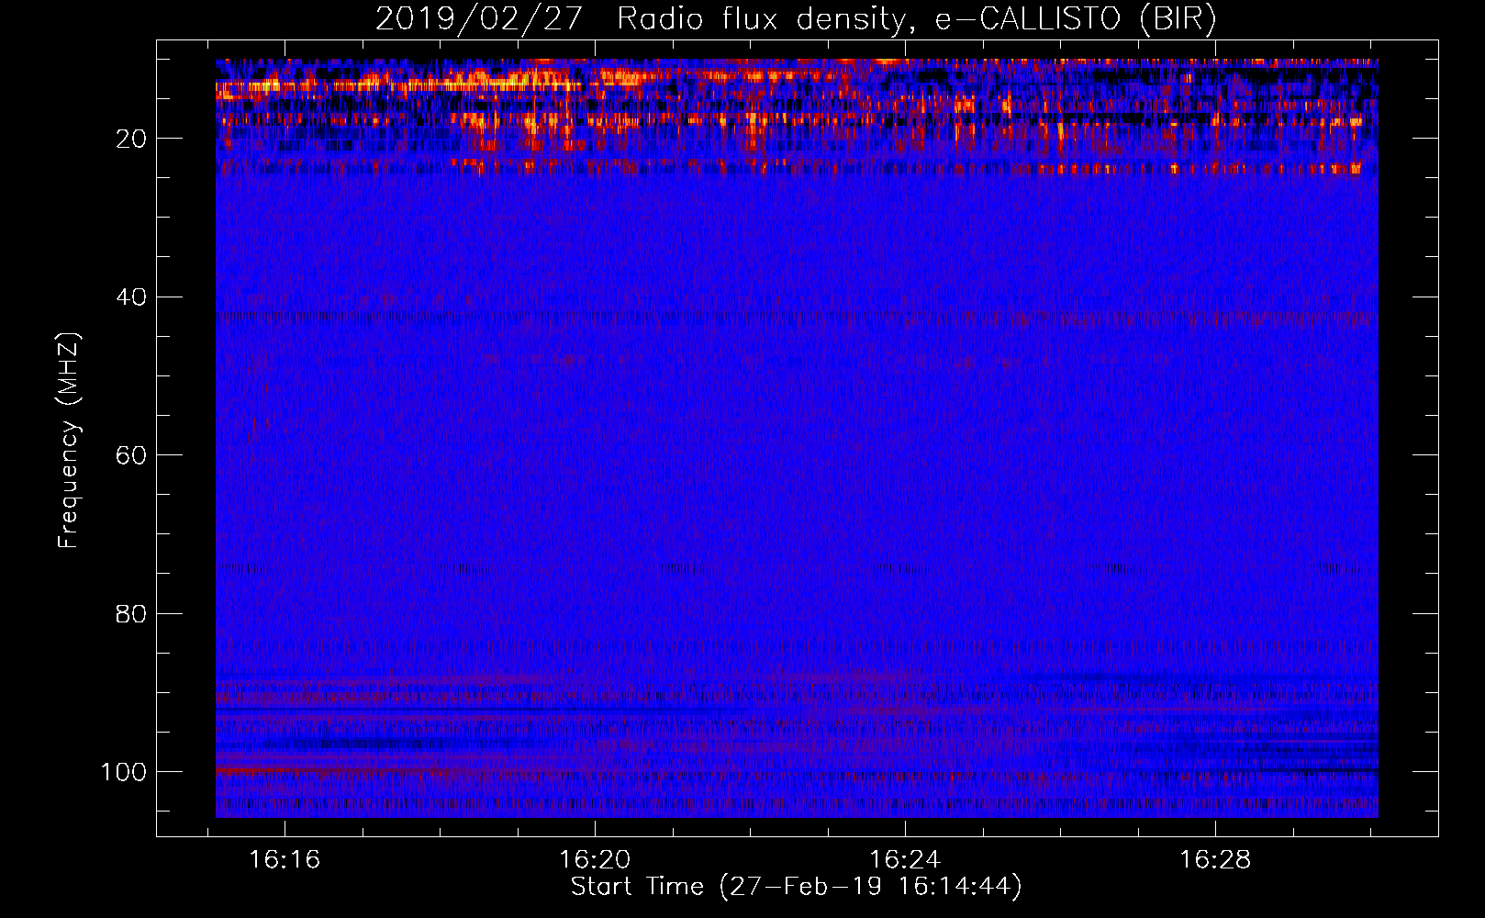Click the plot title '2019/02/27 Radio flux density'

(x=796, y=18)
